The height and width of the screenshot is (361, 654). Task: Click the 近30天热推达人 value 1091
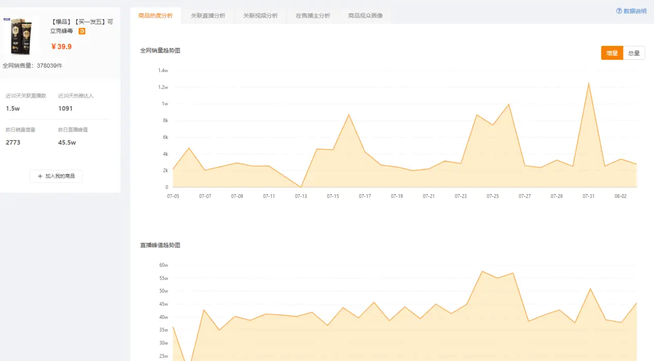click(x=66, y=108)
